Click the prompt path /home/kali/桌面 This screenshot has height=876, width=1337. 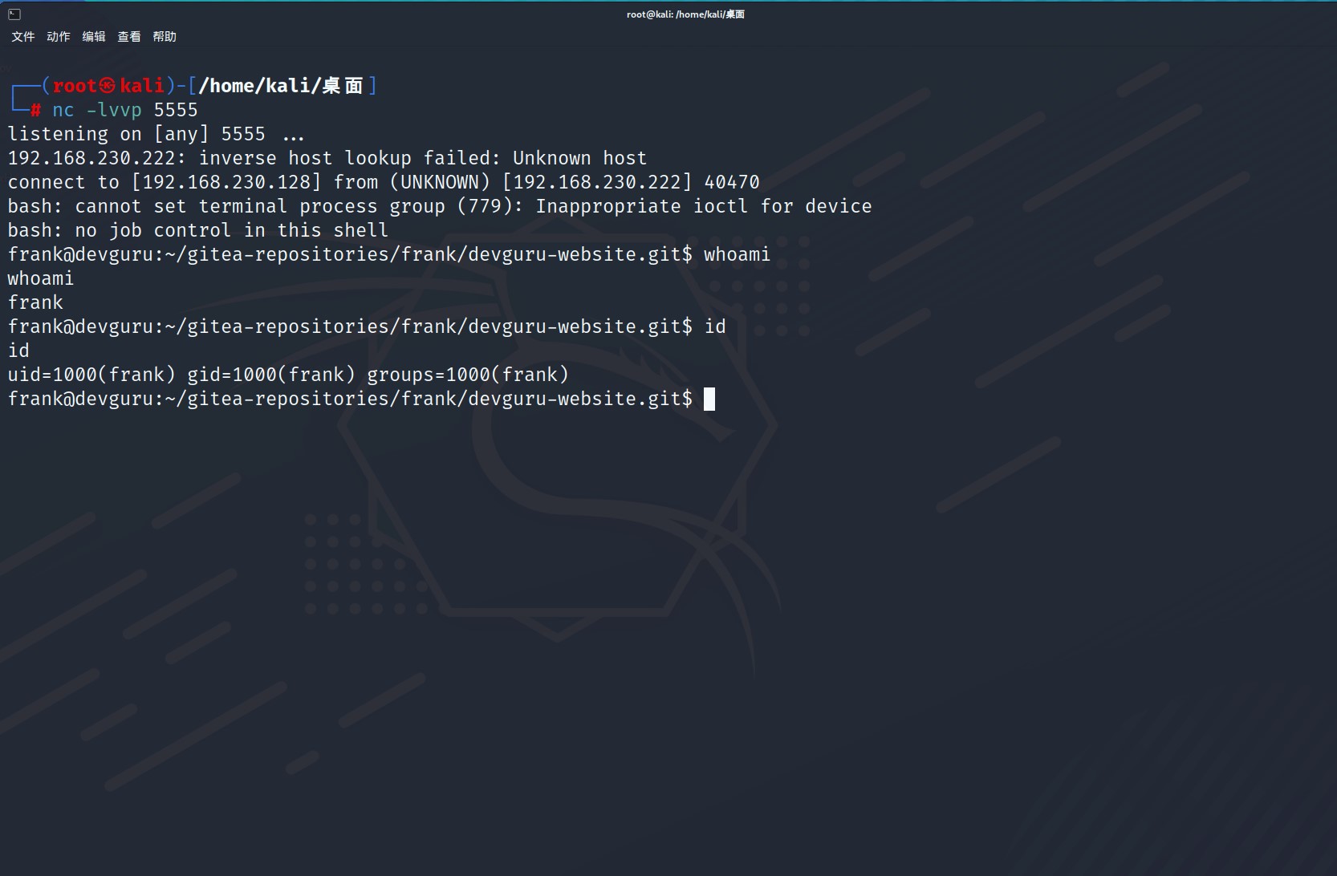coord(282,86)
